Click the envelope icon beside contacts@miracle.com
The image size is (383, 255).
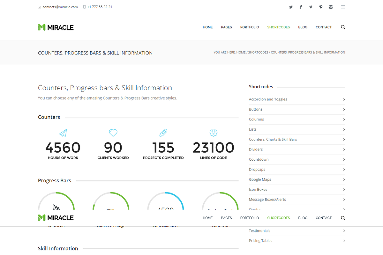pyautogui.click(x=40, y=7)
